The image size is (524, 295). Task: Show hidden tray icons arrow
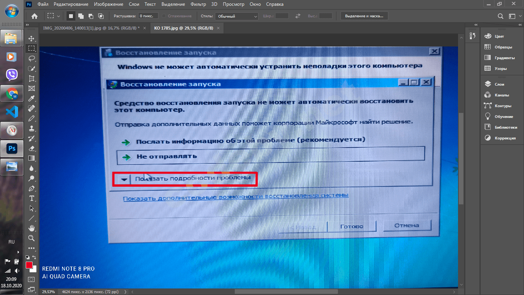(x=18, y=252)
